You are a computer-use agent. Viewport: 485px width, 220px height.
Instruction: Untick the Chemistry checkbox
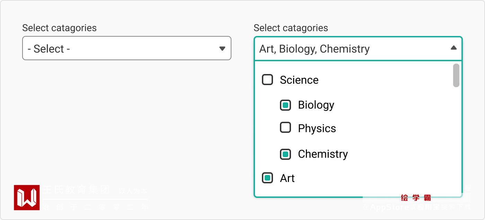point(285,154)
